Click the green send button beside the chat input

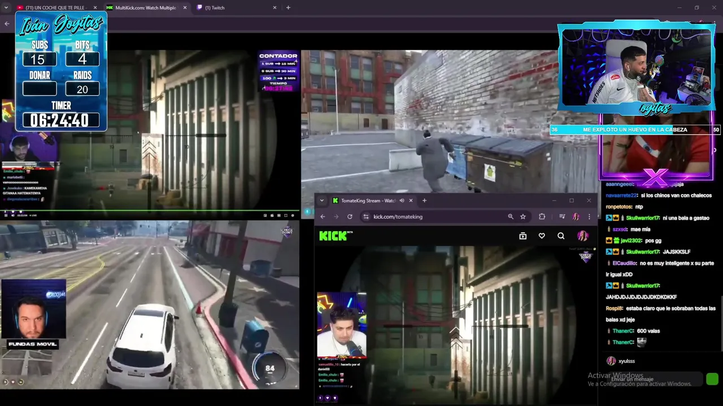[x=712, y=379]
